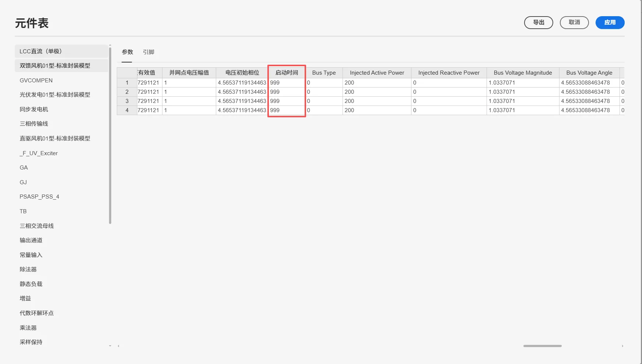Select row 4 by its row number

pos(127,110)
